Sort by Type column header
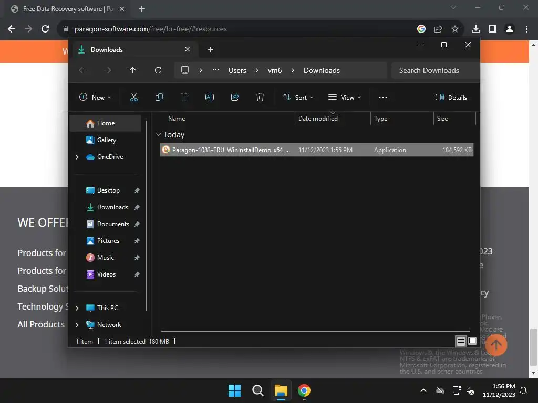Image resolution: width=538 pixels, height=403 pixels. pos(402,119)
